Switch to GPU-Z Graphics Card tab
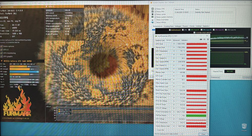This screenshot has width=252, height=136. coord(160,40)
